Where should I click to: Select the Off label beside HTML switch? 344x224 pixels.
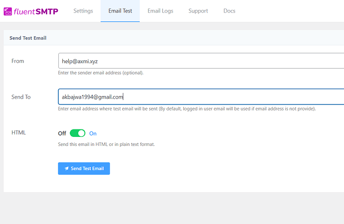tap(62, 133)
